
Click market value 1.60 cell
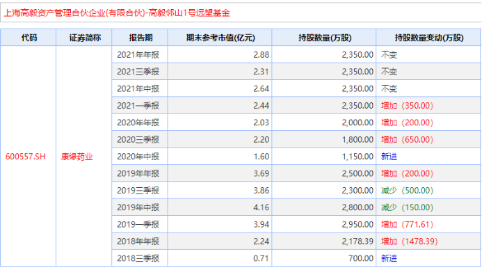(x=220, y=157)
